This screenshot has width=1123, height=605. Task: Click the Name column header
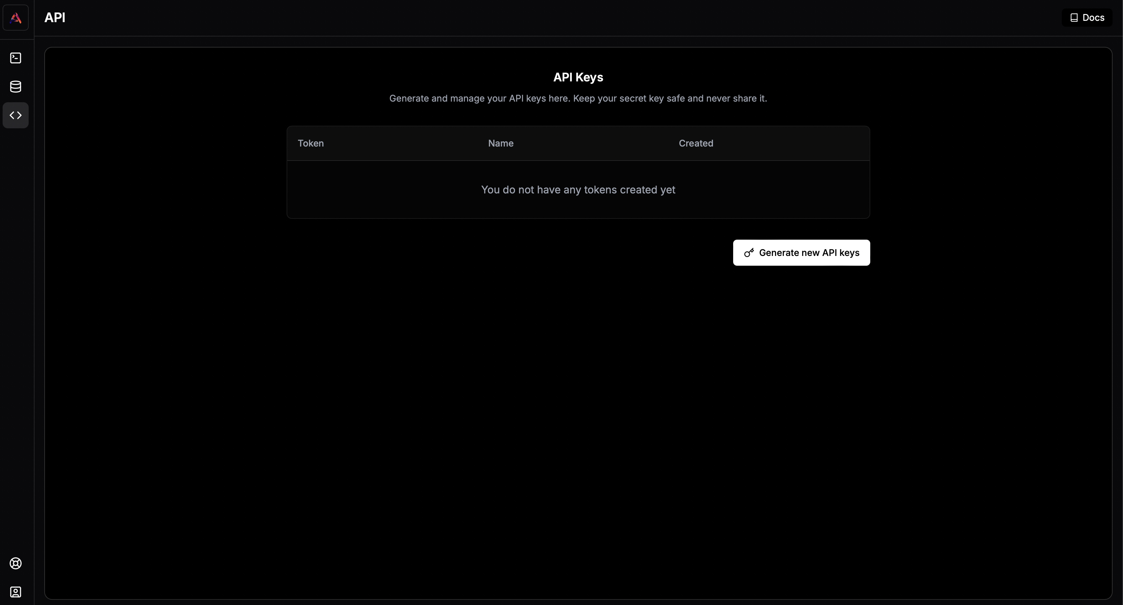pyautogui.click(x=501, y=143)
